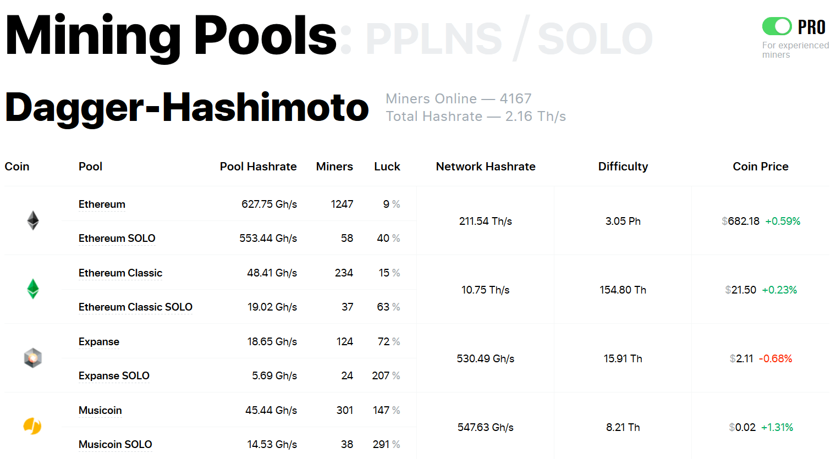This screenshot has width=836, height=459.
Task: Visit the Musicoin pool page
Action: coord(100,411)
